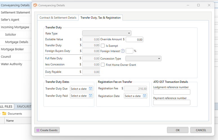Viewport: 218px width, 140px height.
Task: Switch to Contract & Settlement Details tab
Action: point(58,18)
